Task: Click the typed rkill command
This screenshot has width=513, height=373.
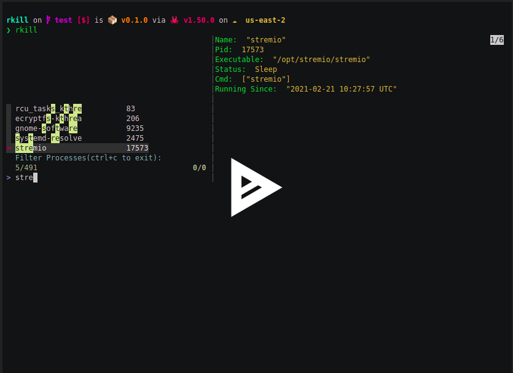Action: [26, 30]
